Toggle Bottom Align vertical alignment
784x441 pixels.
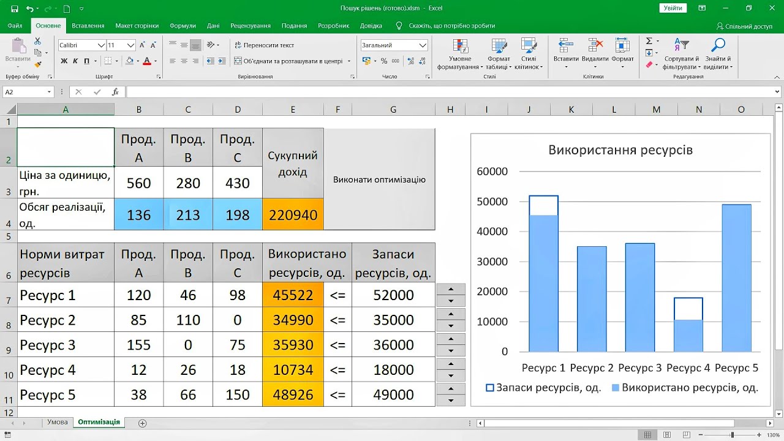[195, 45]
